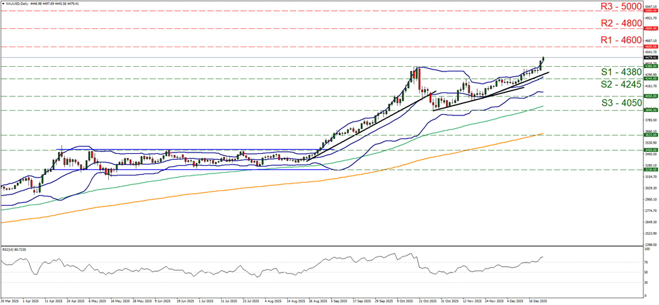Click the green 3890.00 price tag on axis

[650, 110]
